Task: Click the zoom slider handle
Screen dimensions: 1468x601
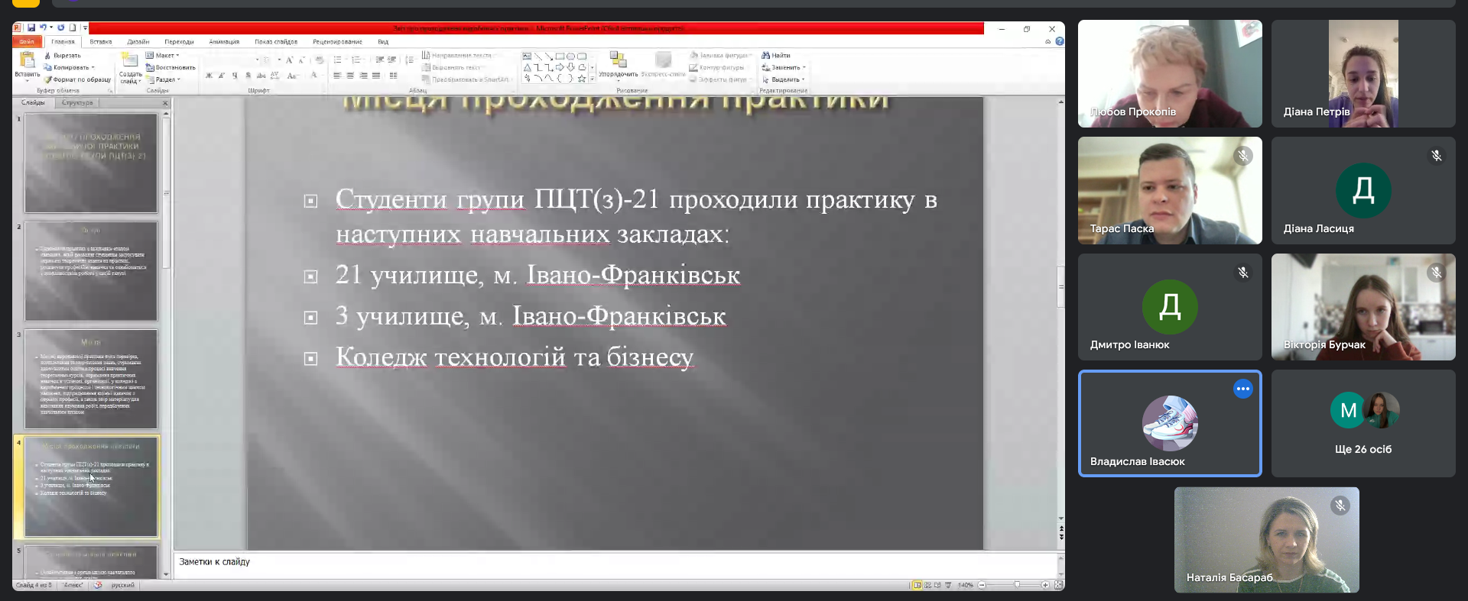Action: [1017, 585]
